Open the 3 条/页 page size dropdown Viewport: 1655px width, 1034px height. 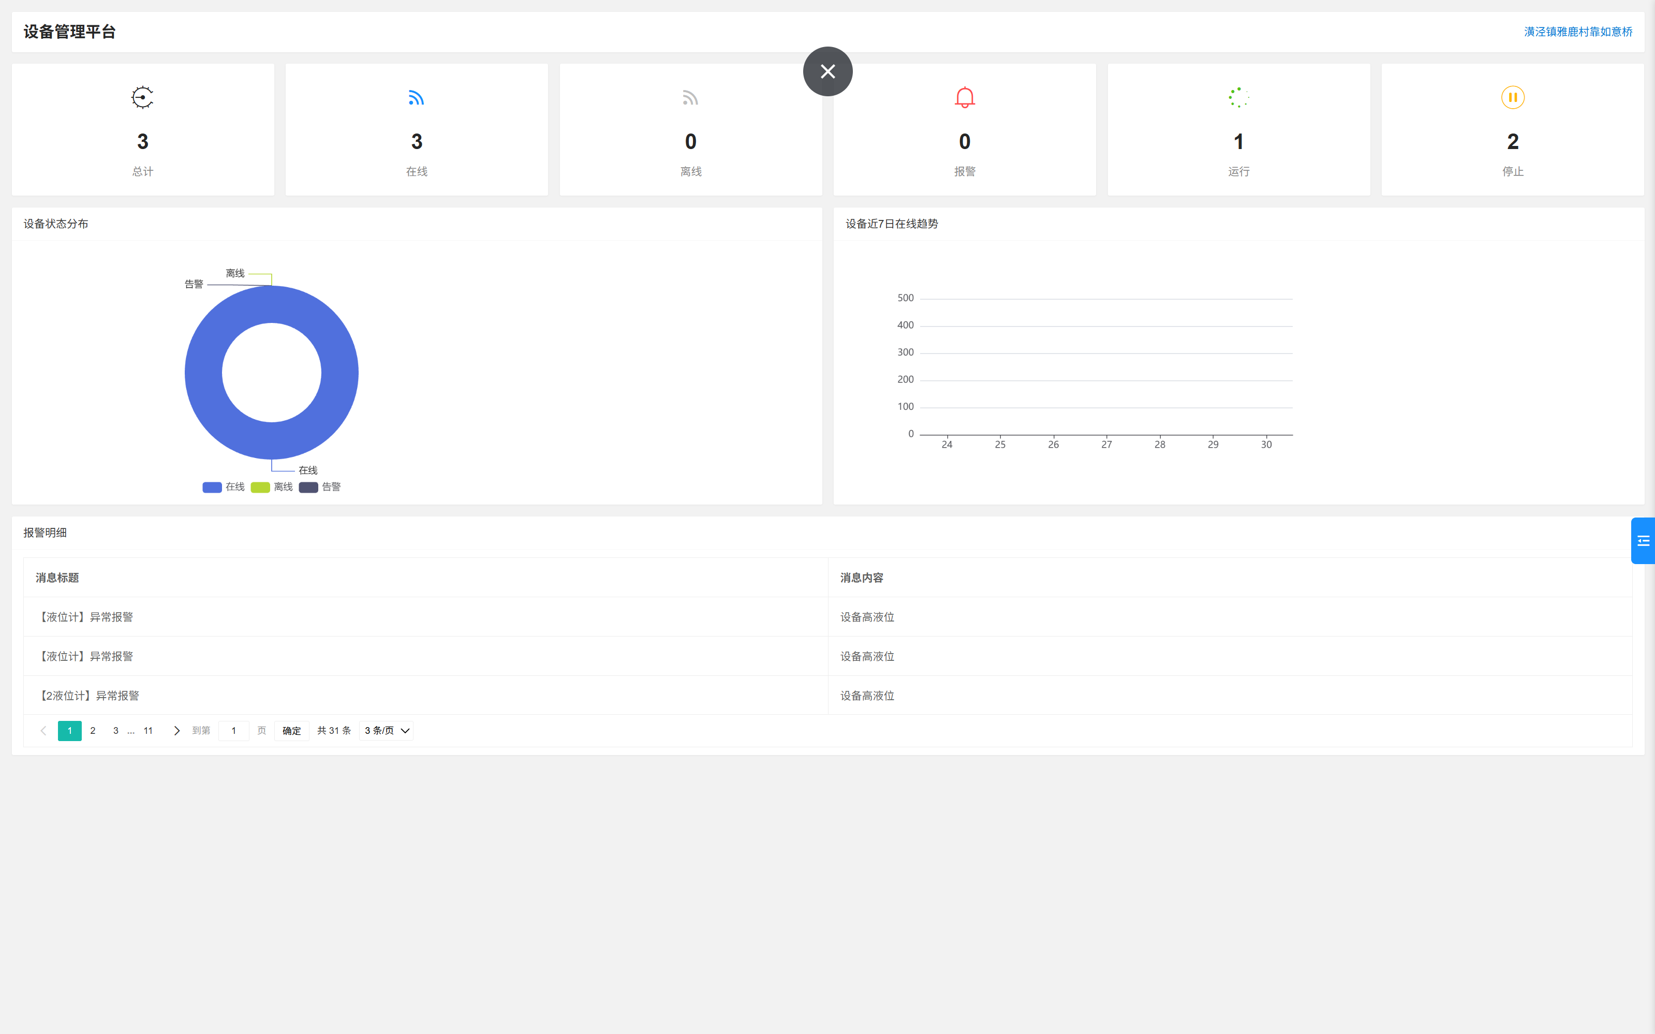pos(387,730)
